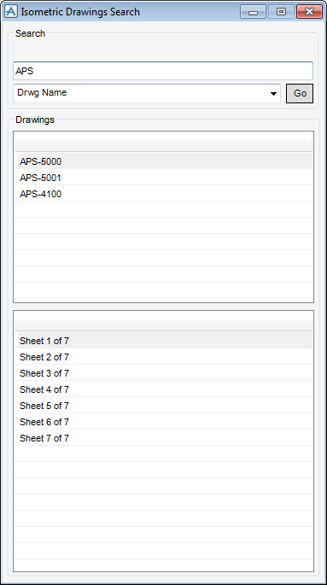Select Sheet 6 of 7
The image size is (327, 585).
pyautogui.click(x=163, y=422)
